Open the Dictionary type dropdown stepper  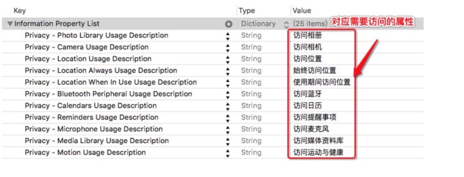[286, 24]
